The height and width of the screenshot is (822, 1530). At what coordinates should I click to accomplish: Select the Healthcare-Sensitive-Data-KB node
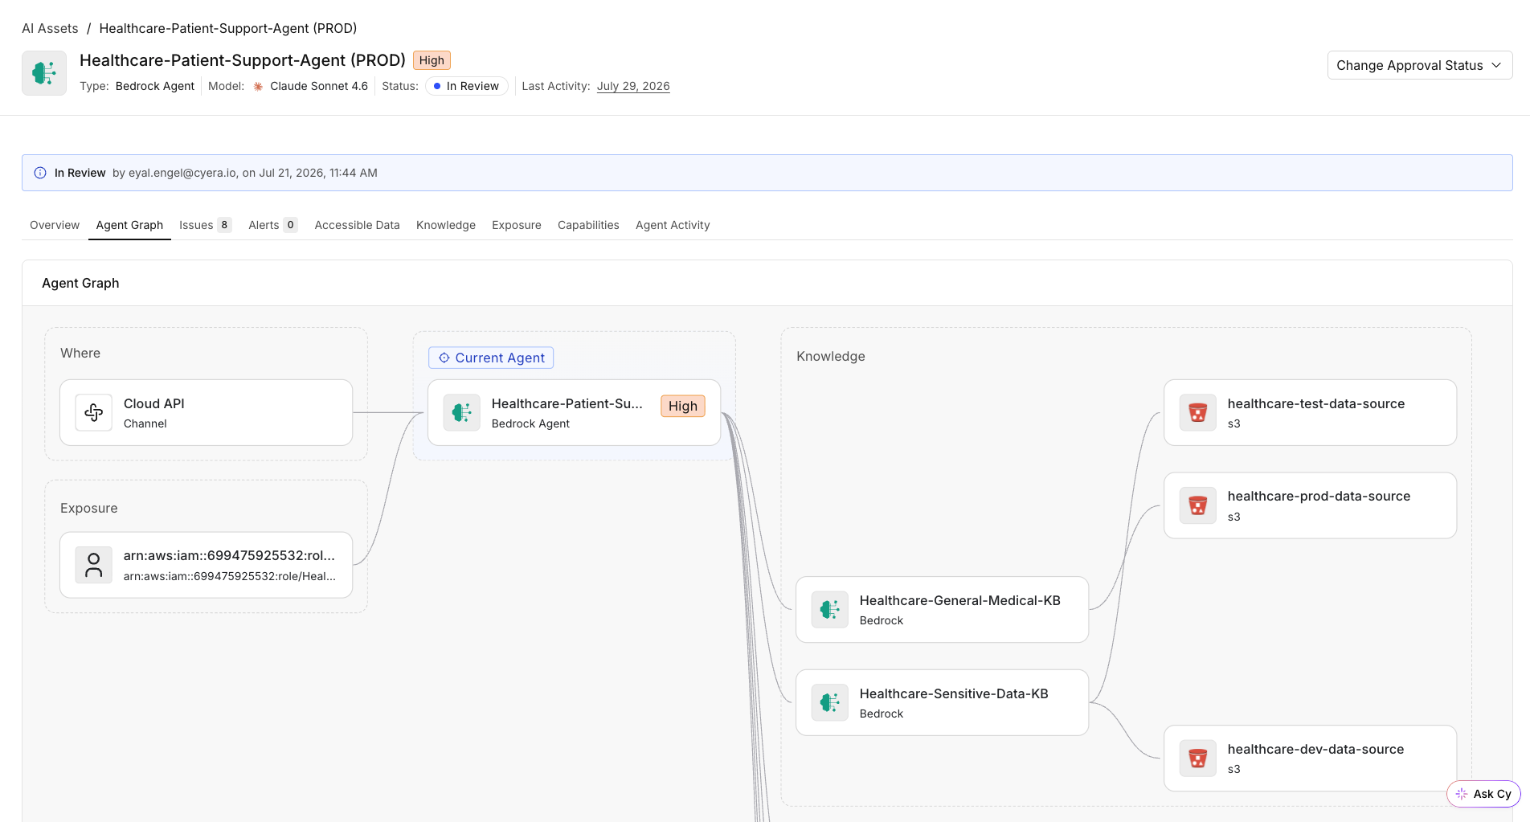[943, 703]
